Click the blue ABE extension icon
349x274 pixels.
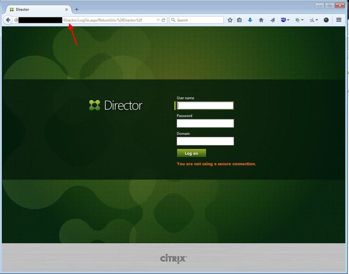283,20
